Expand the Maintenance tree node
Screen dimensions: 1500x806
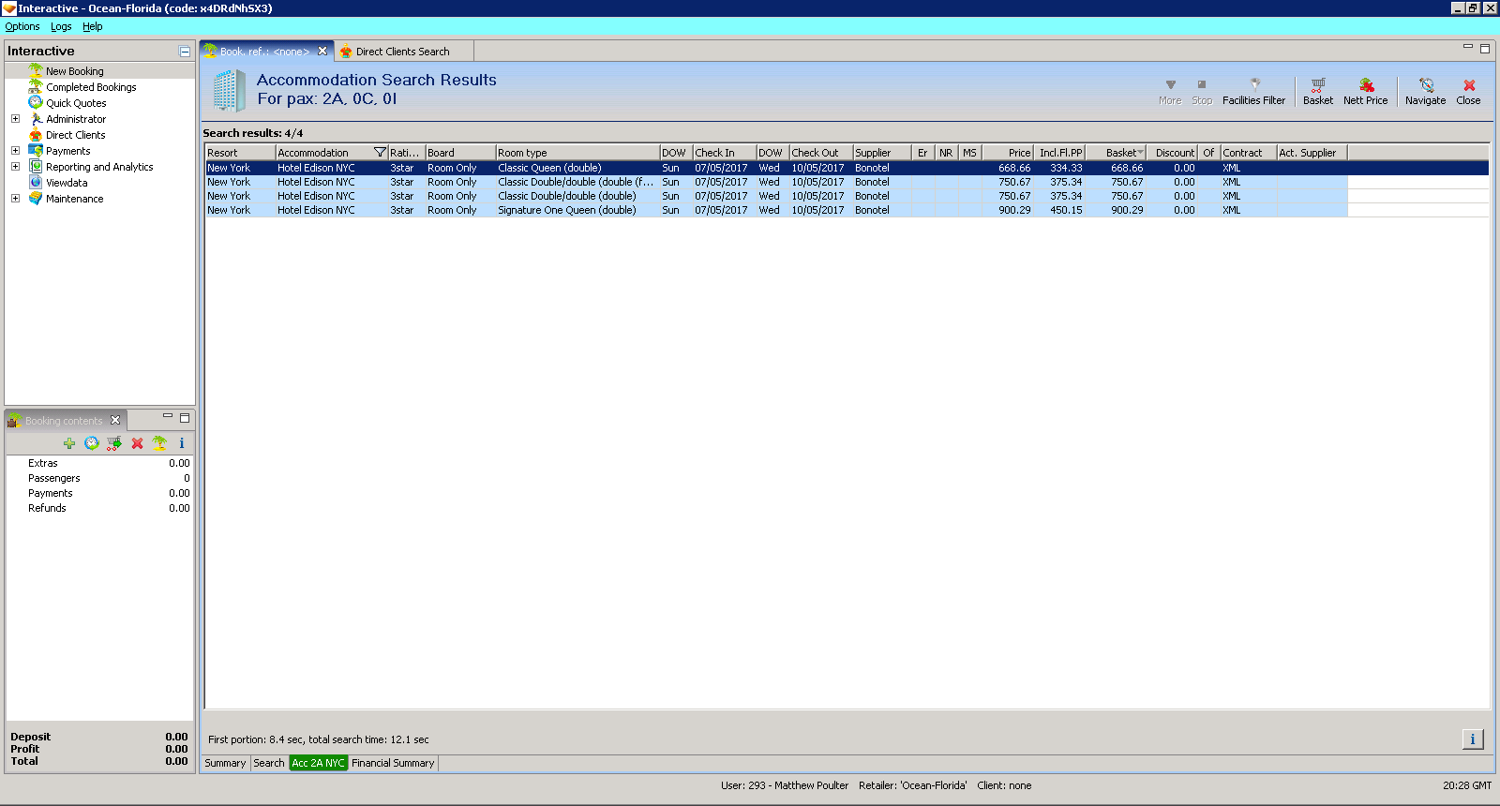tap(15, 199)
